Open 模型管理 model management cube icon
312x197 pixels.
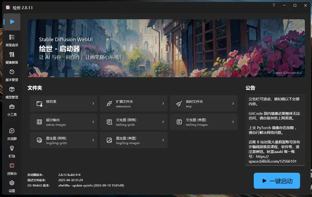pyautogui.click(x=12, y=90)
